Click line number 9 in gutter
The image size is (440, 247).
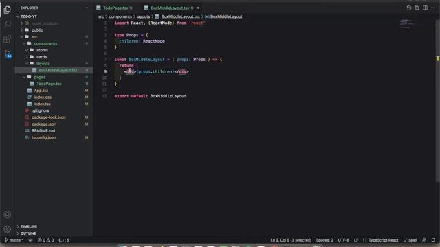[105, 71]
